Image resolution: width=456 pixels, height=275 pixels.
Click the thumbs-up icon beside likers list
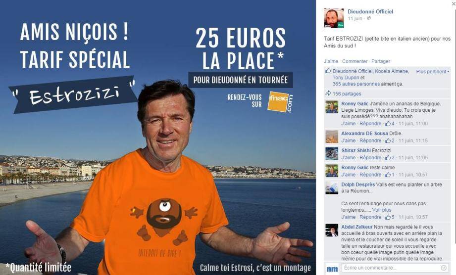tap(328, 71)
